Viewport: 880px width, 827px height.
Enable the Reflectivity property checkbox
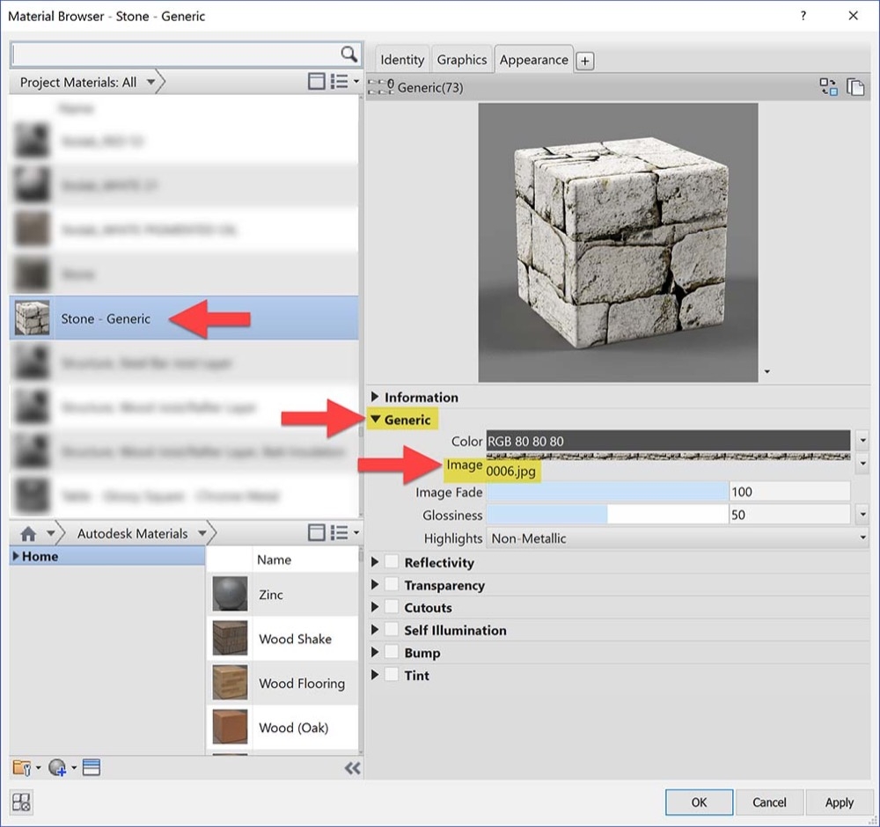click(392, 562)
